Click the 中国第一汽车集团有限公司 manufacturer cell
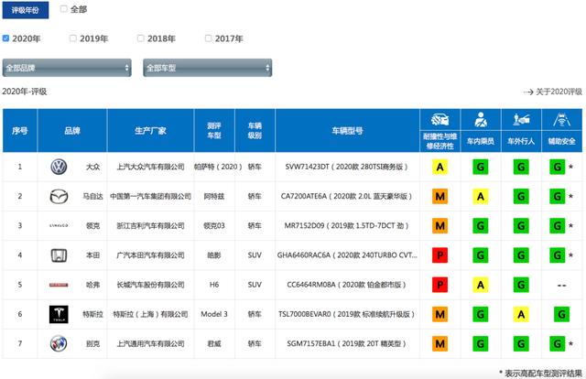 [150, 196]
